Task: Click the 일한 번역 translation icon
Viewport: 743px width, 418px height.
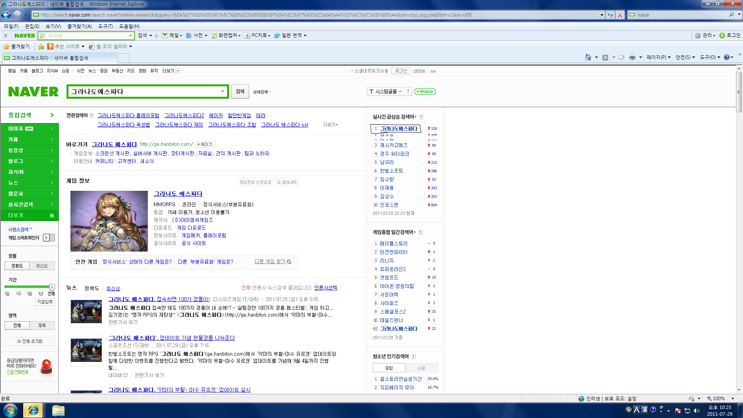Action: (x=277, y=35)
